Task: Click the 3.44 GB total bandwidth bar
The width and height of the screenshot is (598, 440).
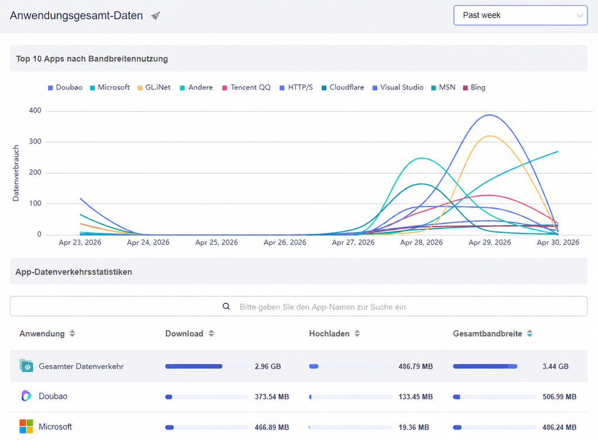Action: coord(494,366)
